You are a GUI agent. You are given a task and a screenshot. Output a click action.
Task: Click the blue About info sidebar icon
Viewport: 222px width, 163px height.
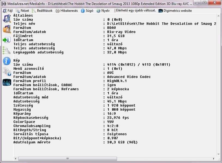(7, 61)
